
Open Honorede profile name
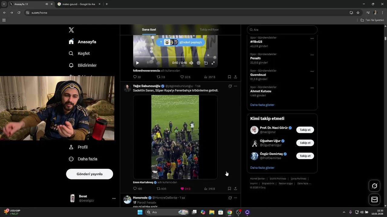click(140, 198)
